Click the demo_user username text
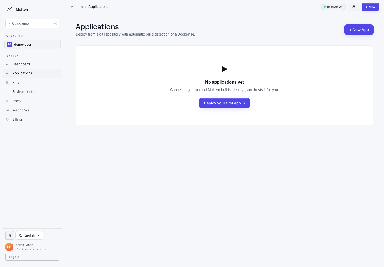Viewport: 384px width, 267px height. (x=24, y=245)
